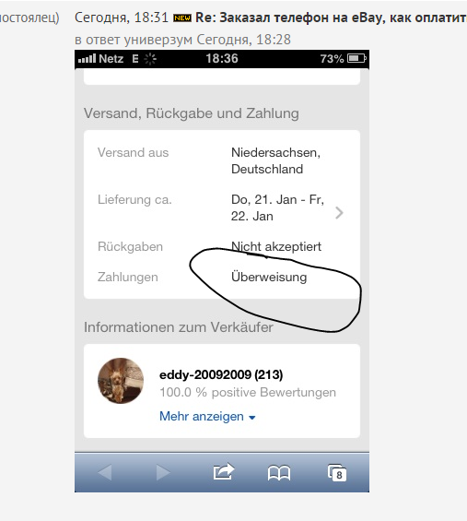Viewport: 467px width, 521px height.
Task: Click the yellow NEW badge icon
Action: tap(182, 18)
